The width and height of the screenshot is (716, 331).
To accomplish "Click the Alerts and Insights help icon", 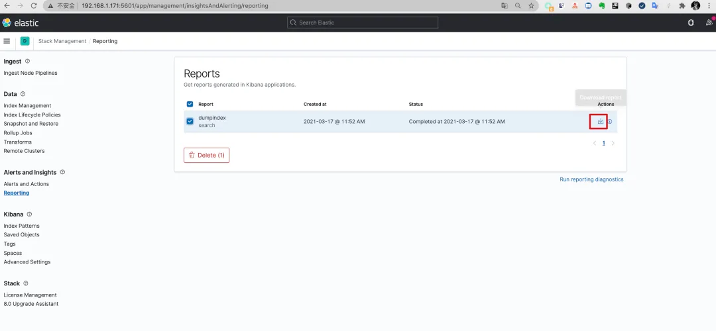I will click(62, 172).
